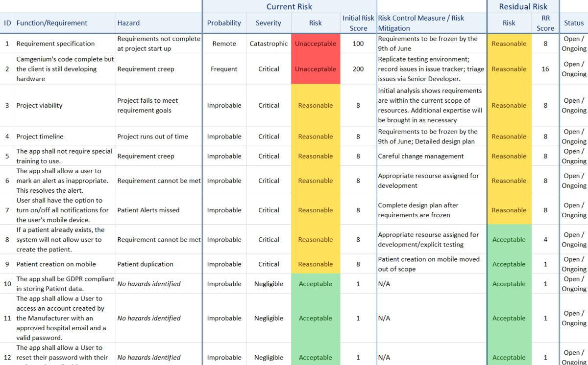Select the Status column header
The height and width of the screenshot is (365, 588).
[x=574, y=23]
